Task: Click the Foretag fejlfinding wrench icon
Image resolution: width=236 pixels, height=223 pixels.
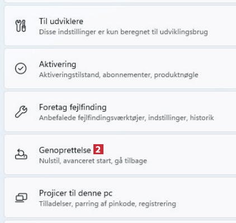Action: point(21,112)
